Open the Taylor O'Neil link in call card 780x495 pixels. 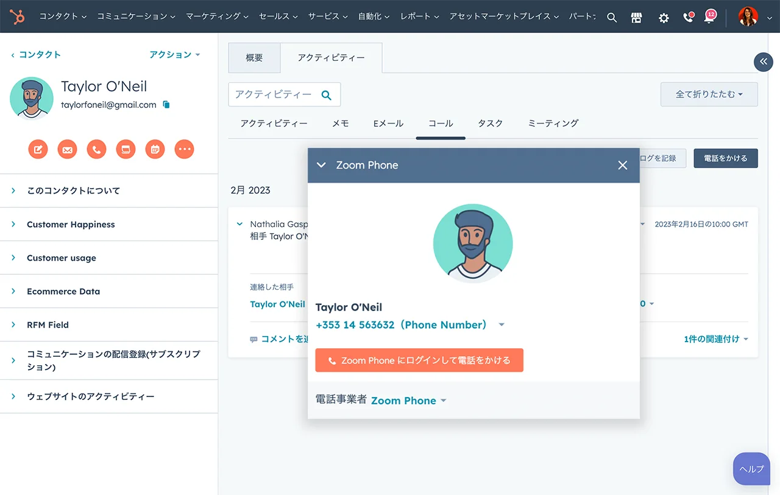pyautogui.click(x=277, y=304)
